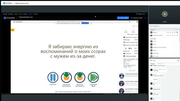Switch to the Вопросы chat tab

[x=160, y=64]
